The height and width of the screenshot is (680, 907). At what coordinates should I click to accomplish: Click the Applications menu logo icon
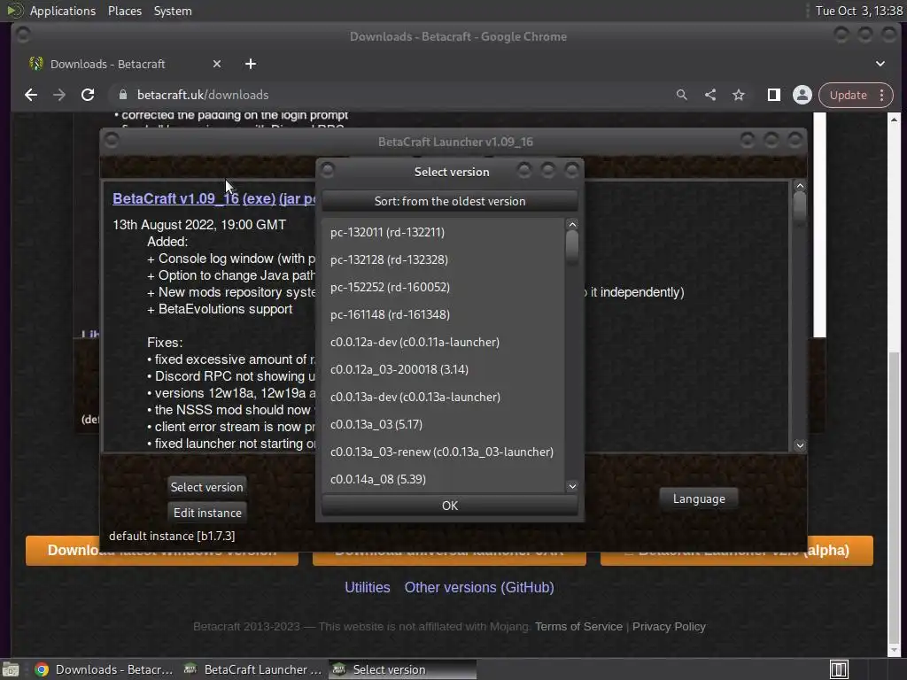[14, 11]
